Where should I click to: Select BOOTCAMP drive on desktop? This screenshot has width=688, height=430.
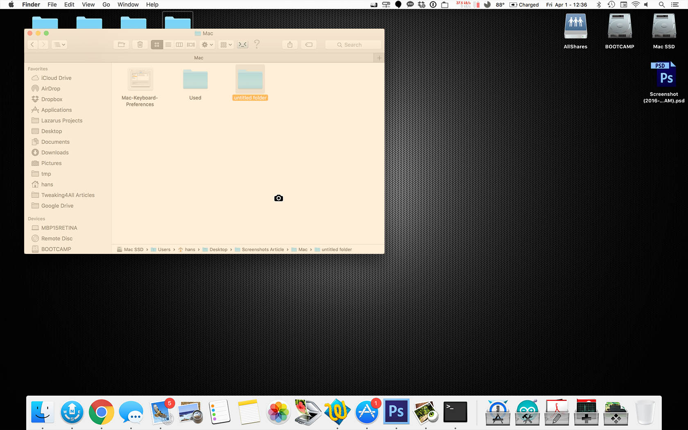620,31
